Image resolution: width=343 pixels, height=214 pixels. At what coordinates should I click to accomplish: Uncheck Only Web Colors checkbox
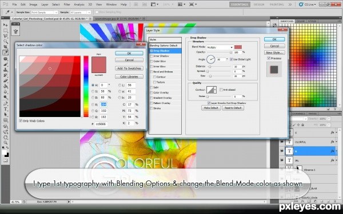coord(21,121)
